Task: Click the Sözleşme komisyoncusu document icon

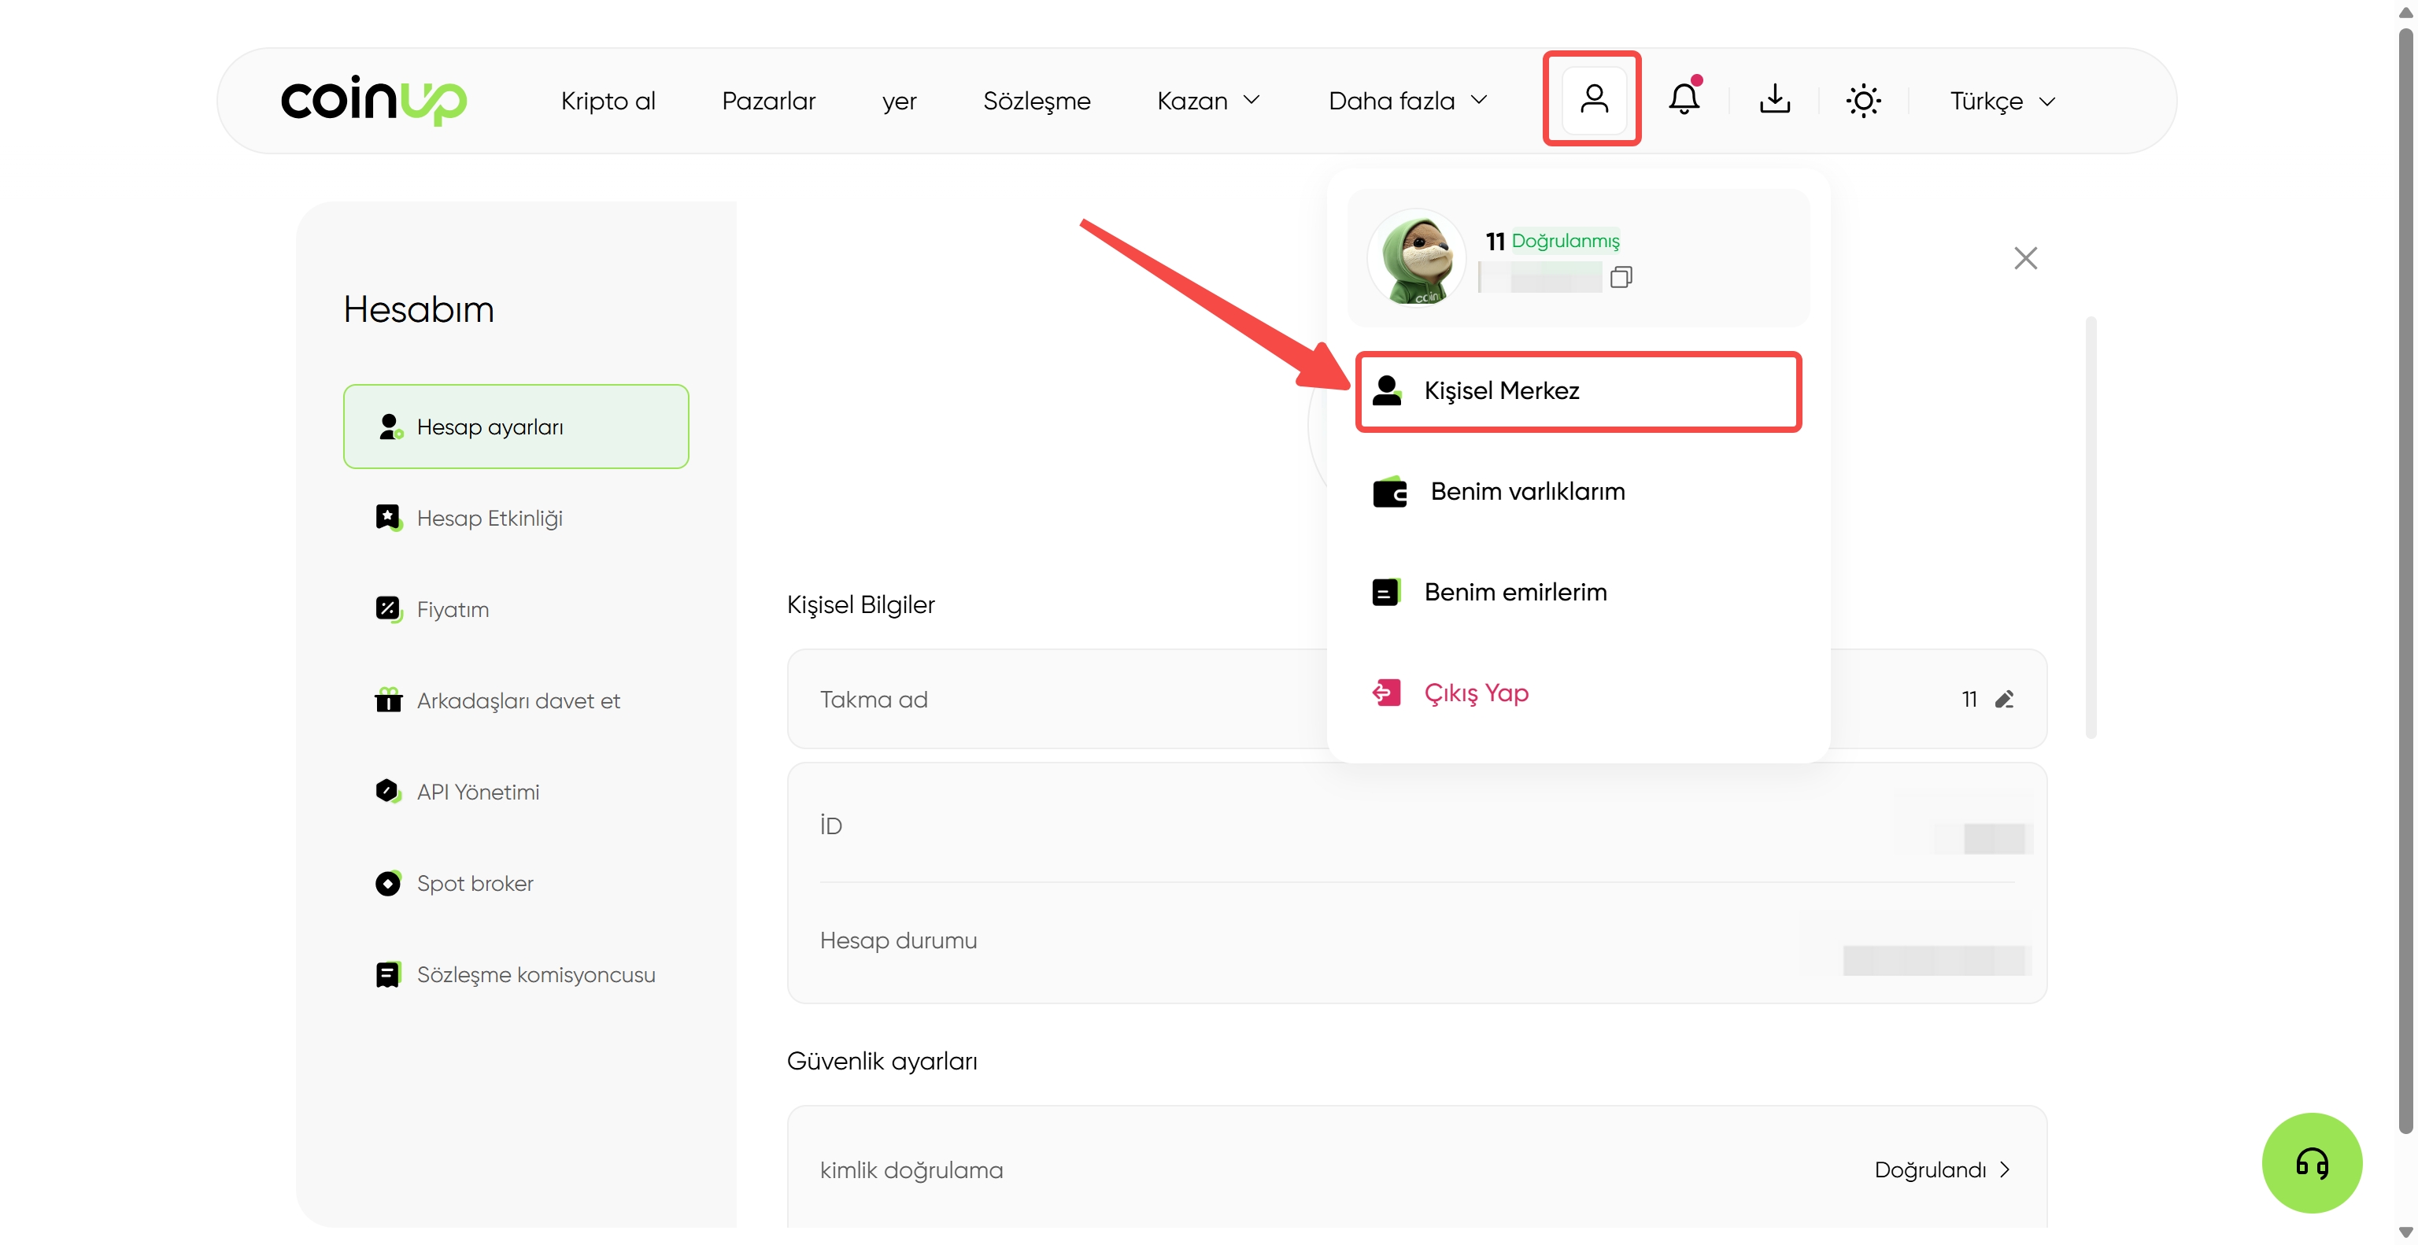Action: [x=388, y=975]
